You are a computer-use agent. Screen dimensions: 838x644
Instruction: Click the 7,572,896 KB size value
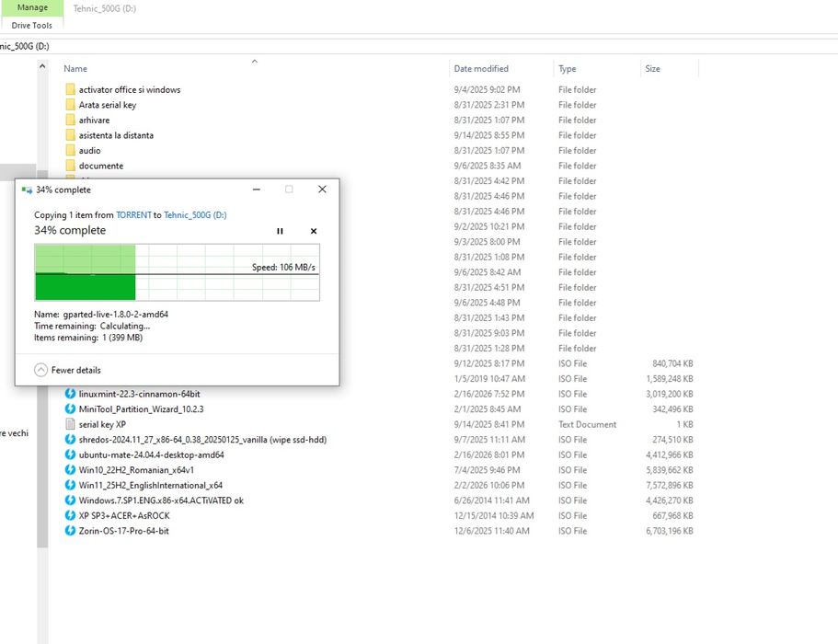coord(669,485)
